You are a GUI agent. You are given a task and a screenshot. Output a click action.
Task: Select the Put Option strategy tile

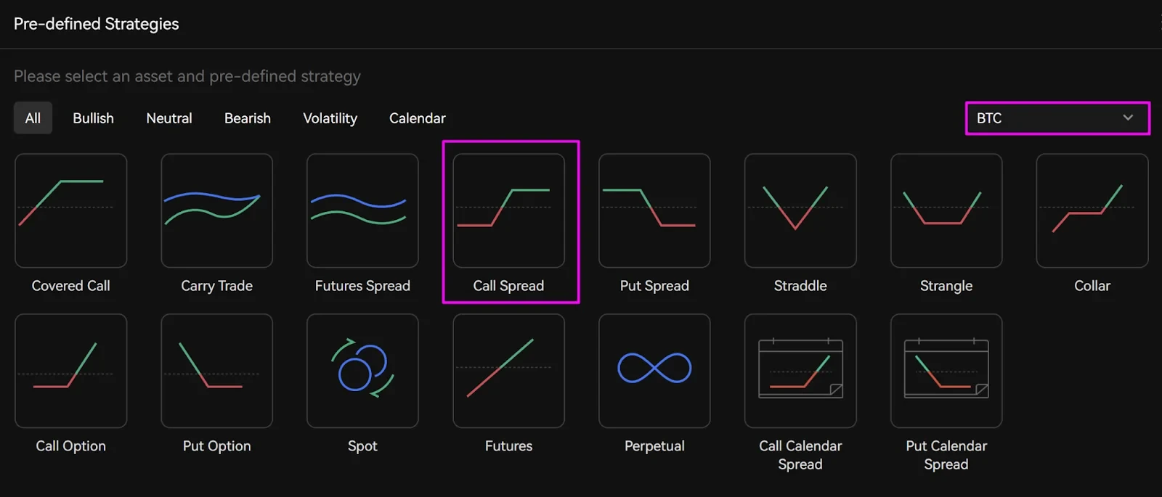(217, 371)
